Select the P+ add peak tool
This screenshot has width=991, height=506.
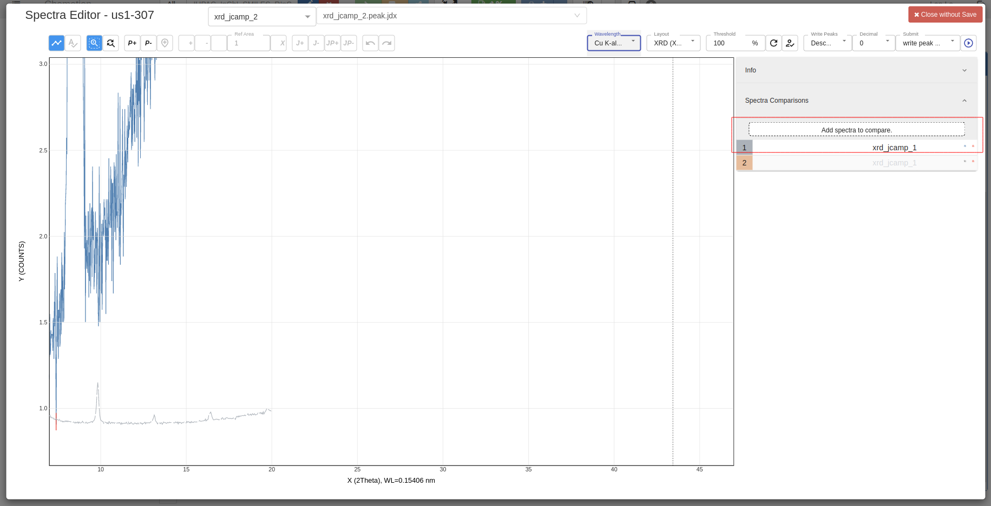(132, 43)
